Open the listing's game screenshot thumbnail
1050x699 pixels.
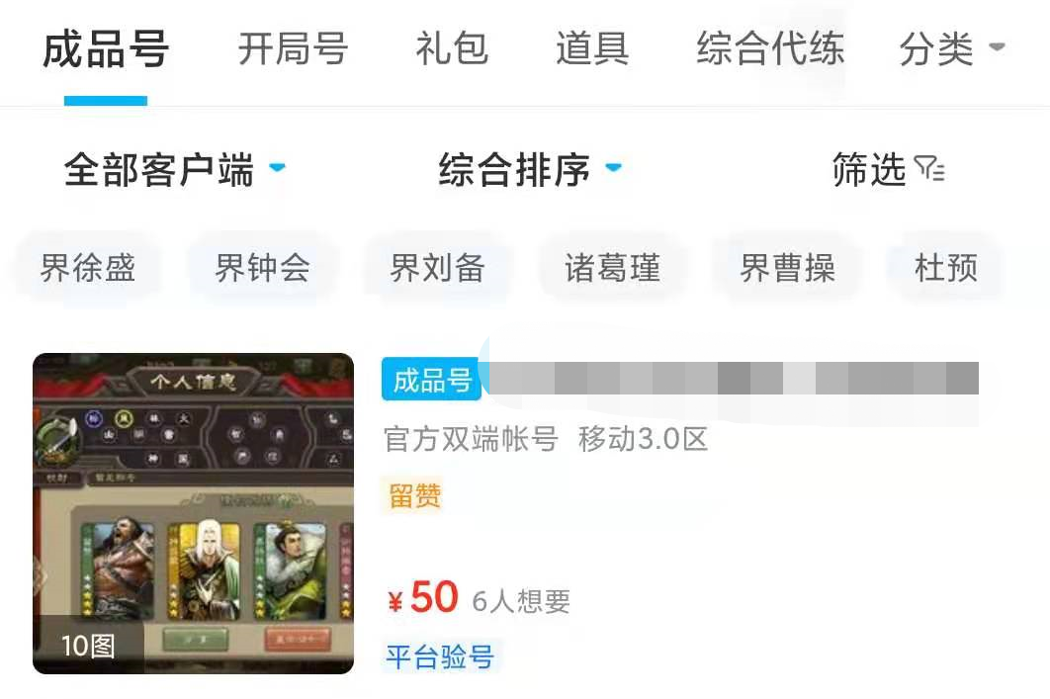[193, 513]
